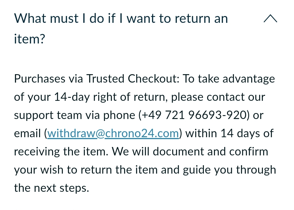The height and width of the screenshot is (210, 294).
Task: Tap the support phone number +49 721 96693-920
Action: [194, 115]
